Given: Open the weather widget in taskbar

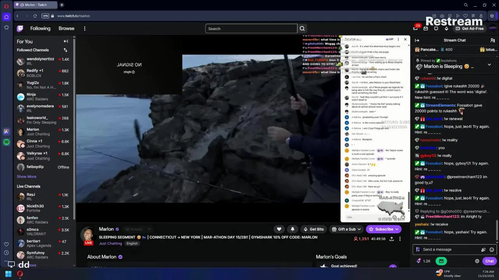Looking at the screenshot, I should (x=448, y=274).
